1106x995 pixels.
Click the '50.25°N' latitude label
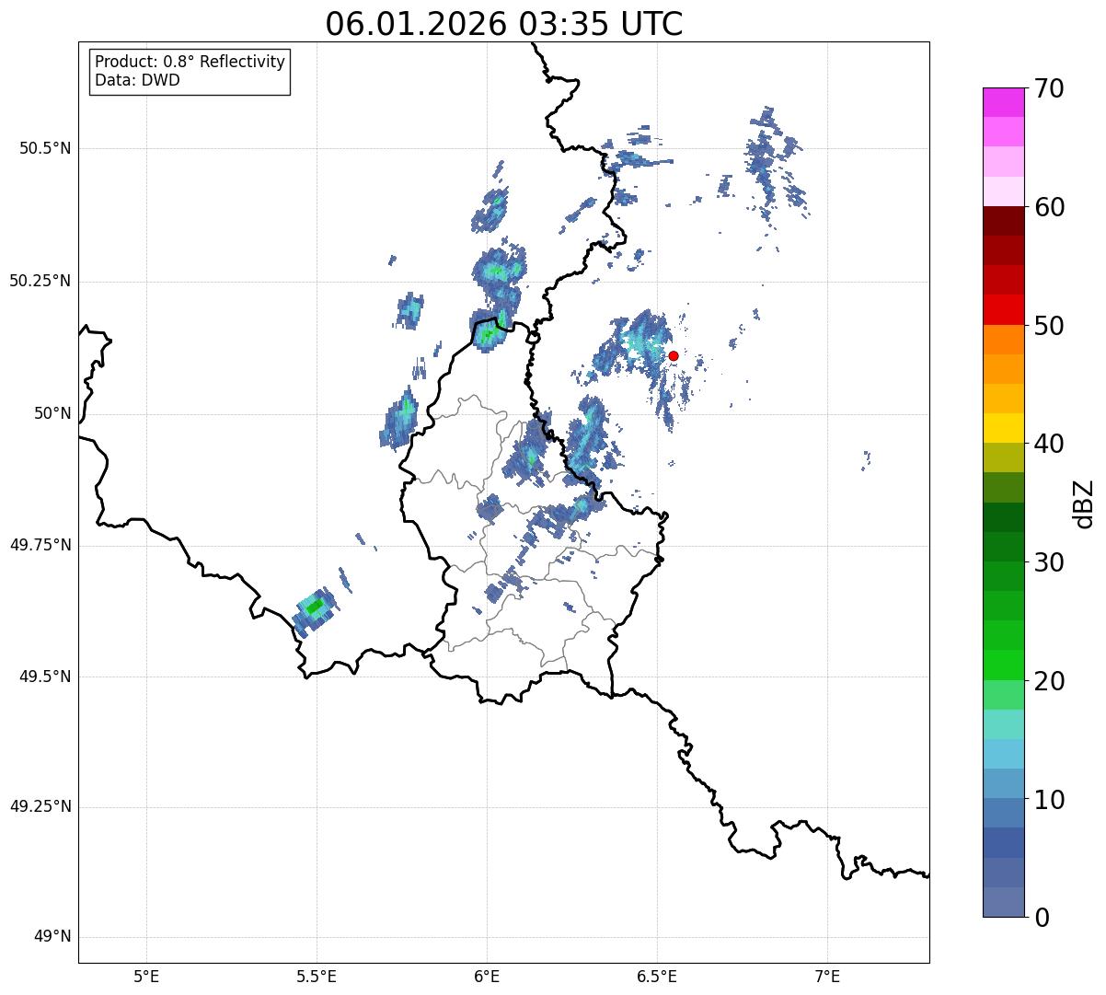[x=40, y=281]
